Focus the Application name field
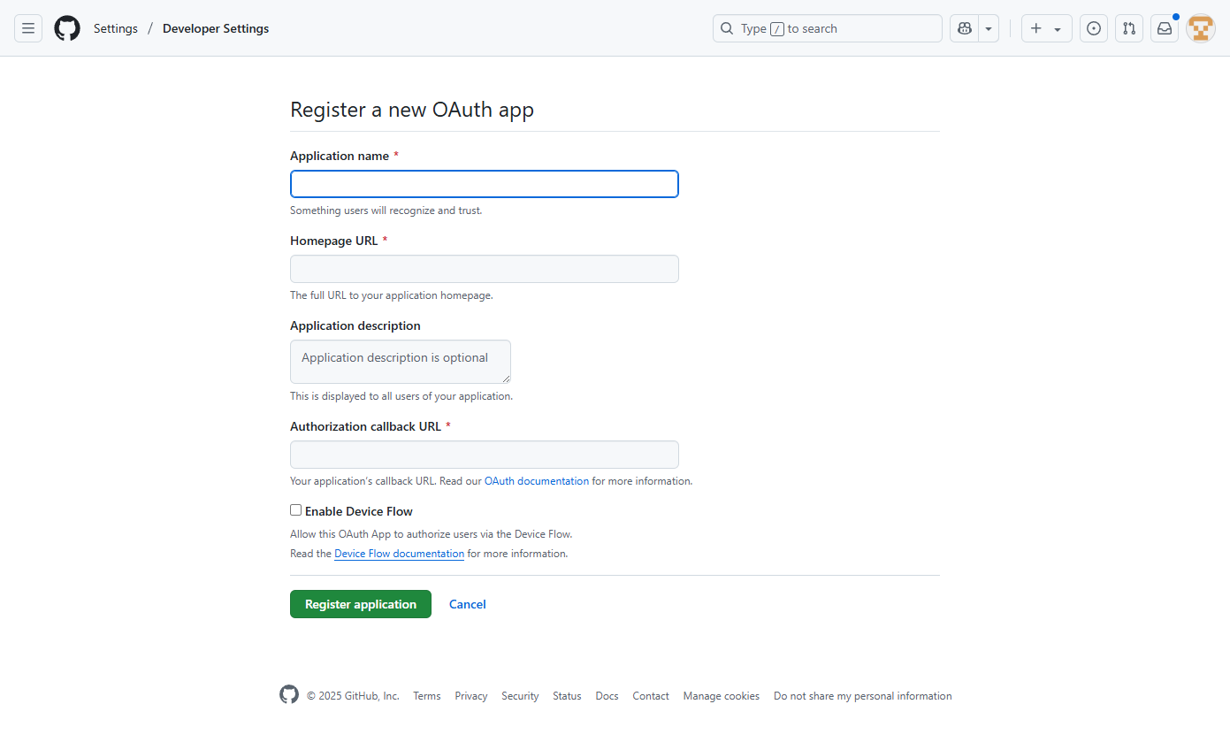This screenshot has height=750, width=1230. pyautogui.click(x=485, y=184)
